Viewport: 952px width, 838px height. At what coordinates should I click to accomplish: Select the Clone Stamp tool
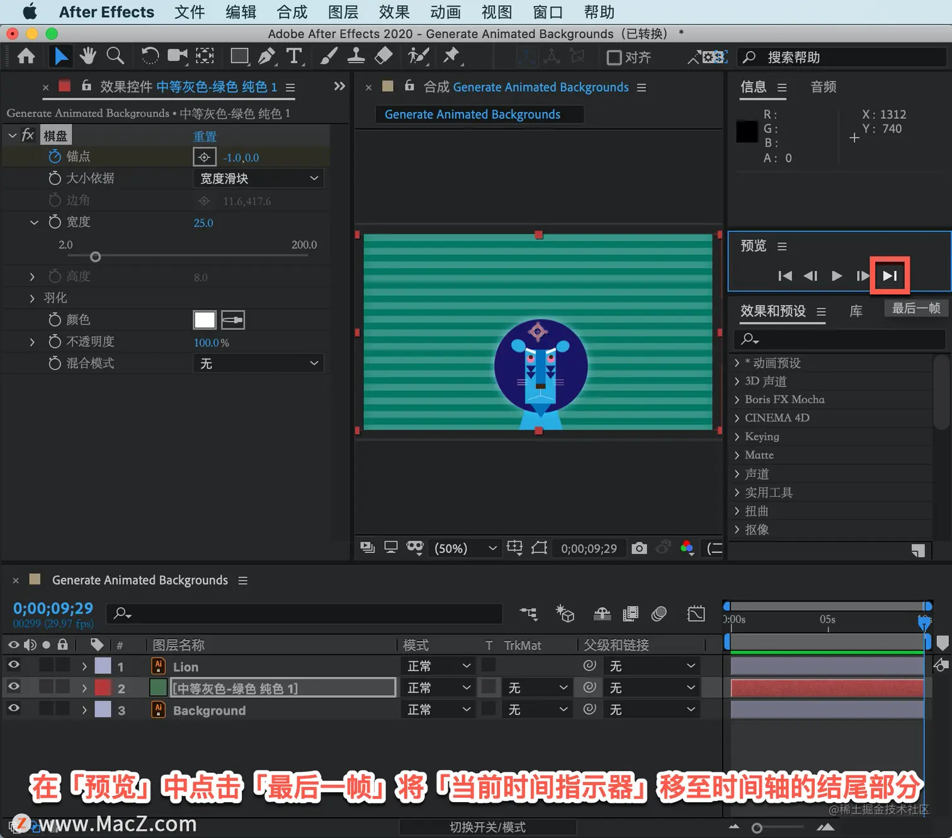tap(356, 57)
